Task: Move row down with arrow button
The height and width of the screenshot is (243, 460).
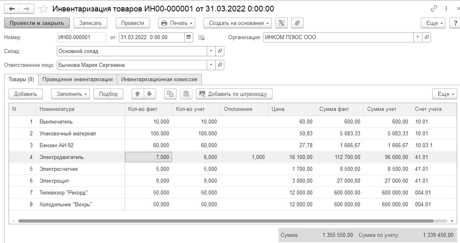Action: coord(150,94)
